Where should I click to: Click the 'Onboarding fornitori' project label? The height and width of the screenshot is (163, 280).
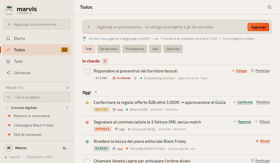[x=159, y=78]
